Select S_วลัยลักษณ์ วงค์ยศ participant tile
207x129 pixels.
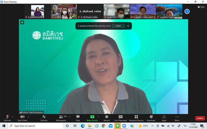(x=90, y=11)
